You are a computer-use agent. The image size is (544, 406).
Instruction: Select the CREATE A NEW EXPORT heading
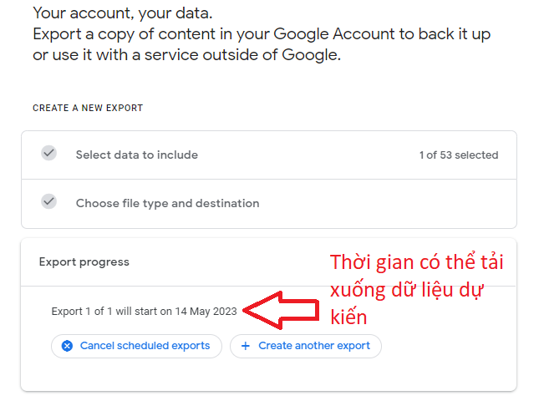tap(88, 108)
